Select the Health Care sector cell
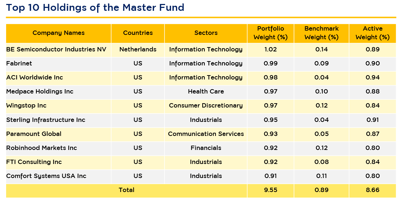 pos(206,92)
